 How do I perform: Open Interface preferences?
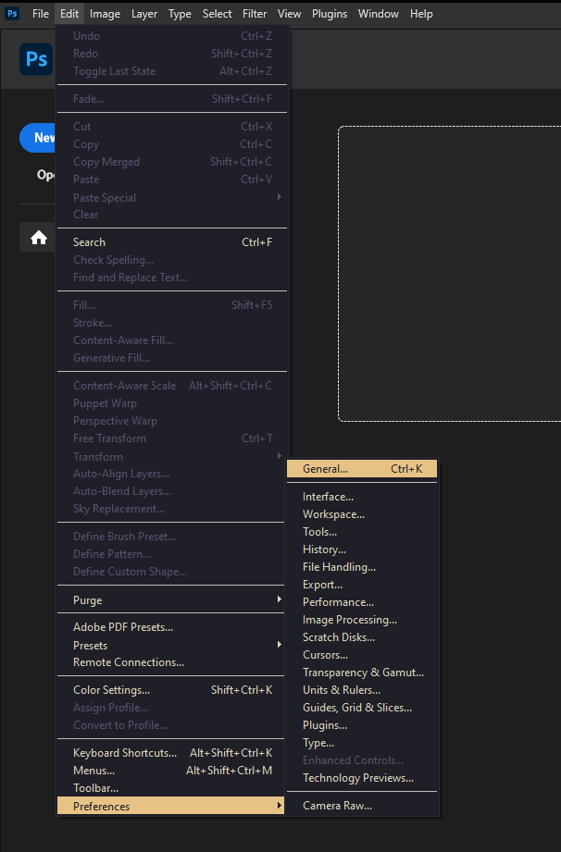pos(362,497)
